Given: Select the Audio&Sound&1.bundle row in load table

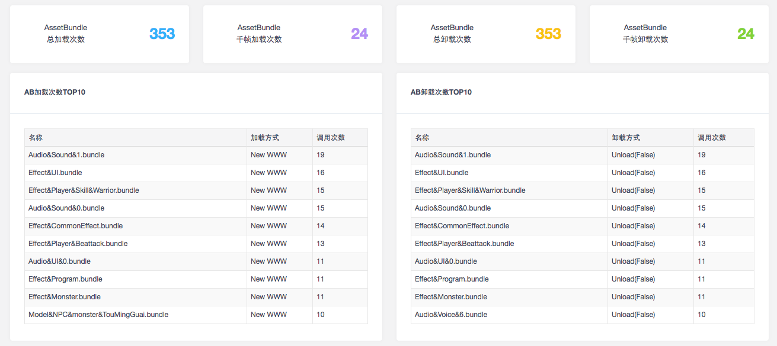Looking at the screenshot, I should [67, 154].
